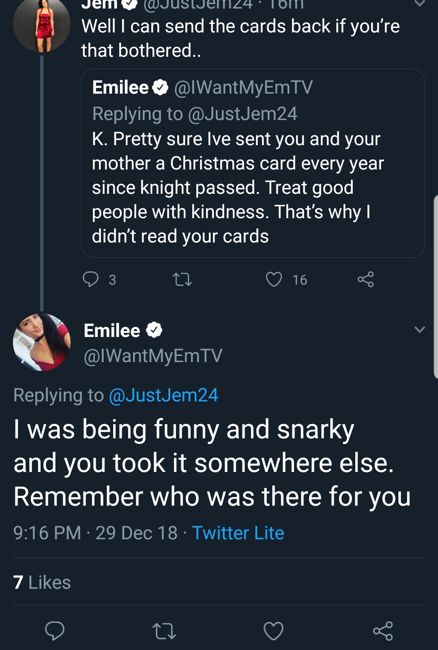The width and height of the screenshot is (438, 650).
Task: View the 7 Likes list
Action: pyautogui.click(x=42, y=582)
